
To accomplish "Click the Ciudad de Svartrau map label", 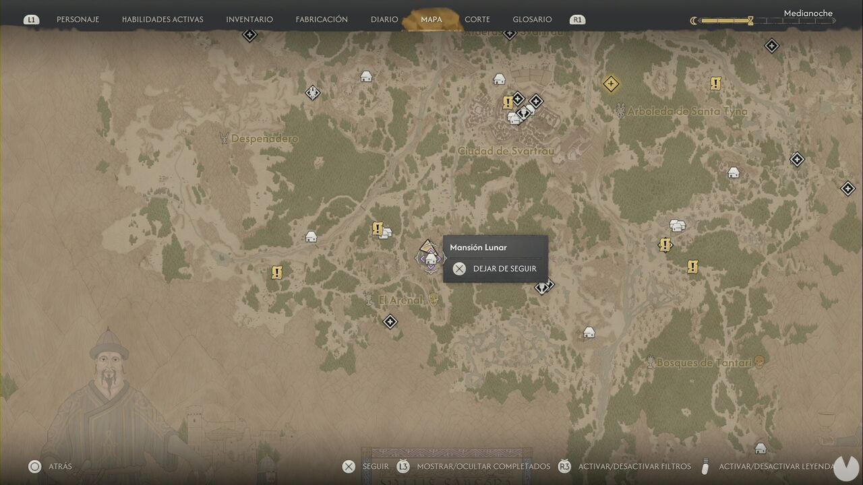I will click(x=506, y=151).
